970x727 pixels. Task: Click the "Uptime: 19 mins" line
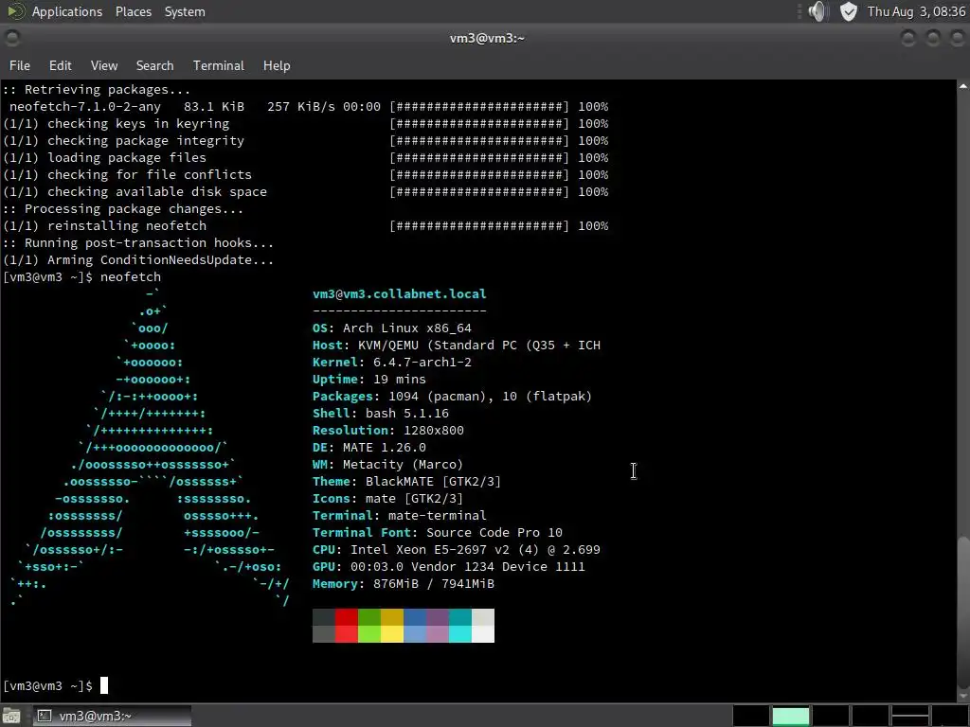pos(368,379)
